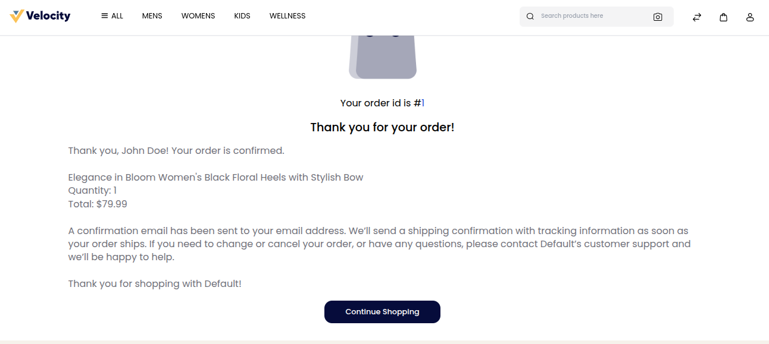Screen dimensions: 769x344
Task: Open the WOMENS category
Action: pos(198,16)
